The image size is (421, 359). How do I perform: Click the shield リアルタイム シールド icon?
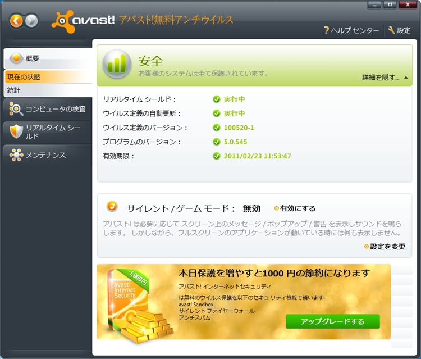click(16, 131)
